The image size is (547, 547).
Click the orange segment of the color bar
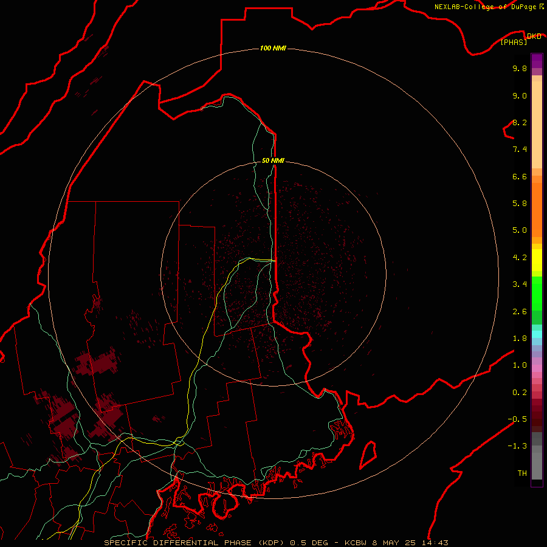pyautogui.click(x=537, y=210)
